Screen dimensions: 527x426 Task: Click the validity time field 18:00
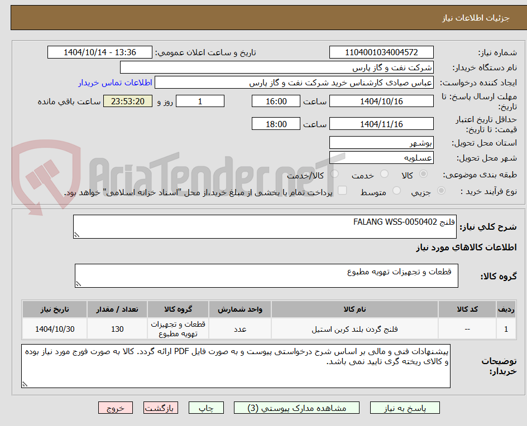click(276, 124)
